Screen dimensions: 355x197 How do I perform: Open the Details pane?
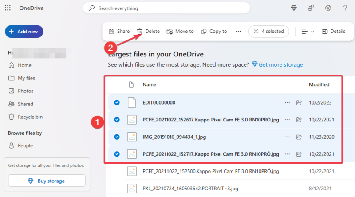pos(334,31)
